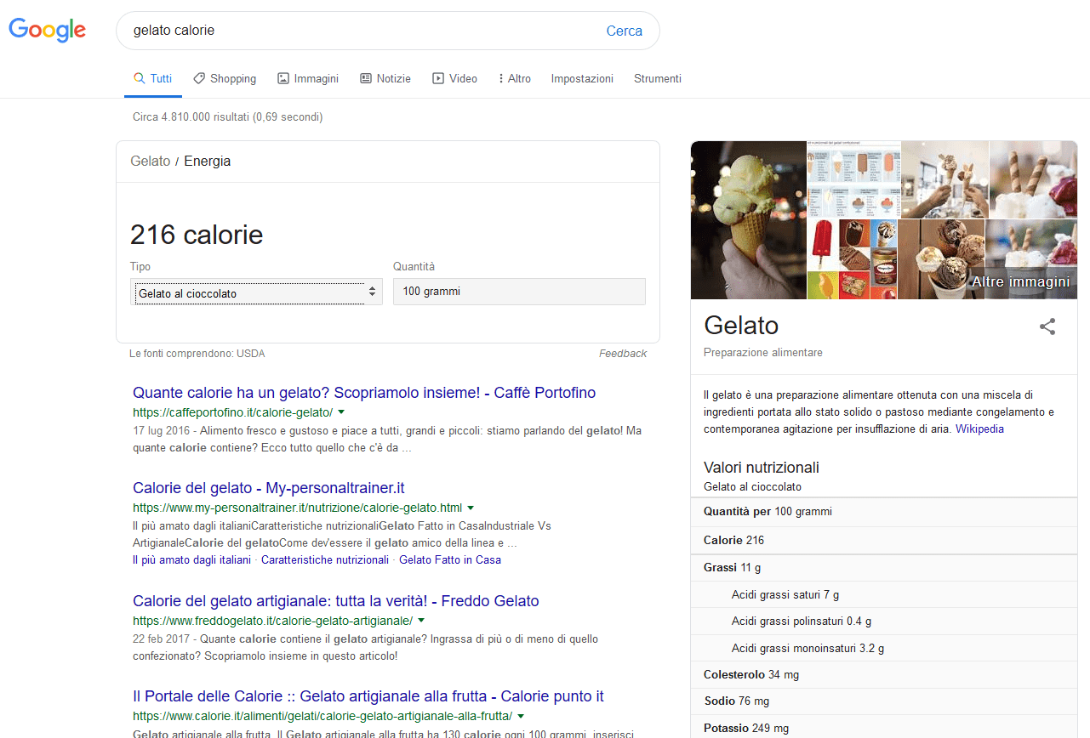Open the large gelato cone photo
Screen dimensions: 1090x738
(748, 220)
